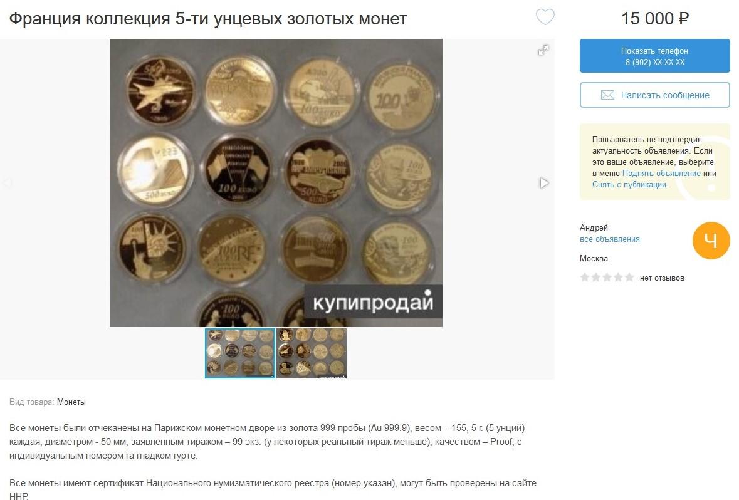739x500 pixels.
Task: Show next photo with right arrow
Action: click(544, 183)
